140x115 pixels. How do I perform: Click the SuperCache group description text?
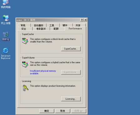pos(53,40)
